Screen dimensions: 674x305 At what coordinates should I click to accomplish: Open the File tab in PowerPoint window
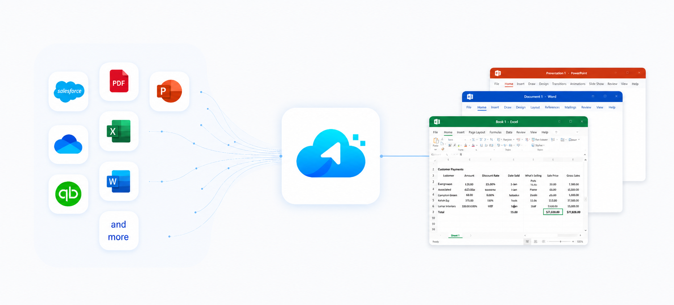point(497,84)
